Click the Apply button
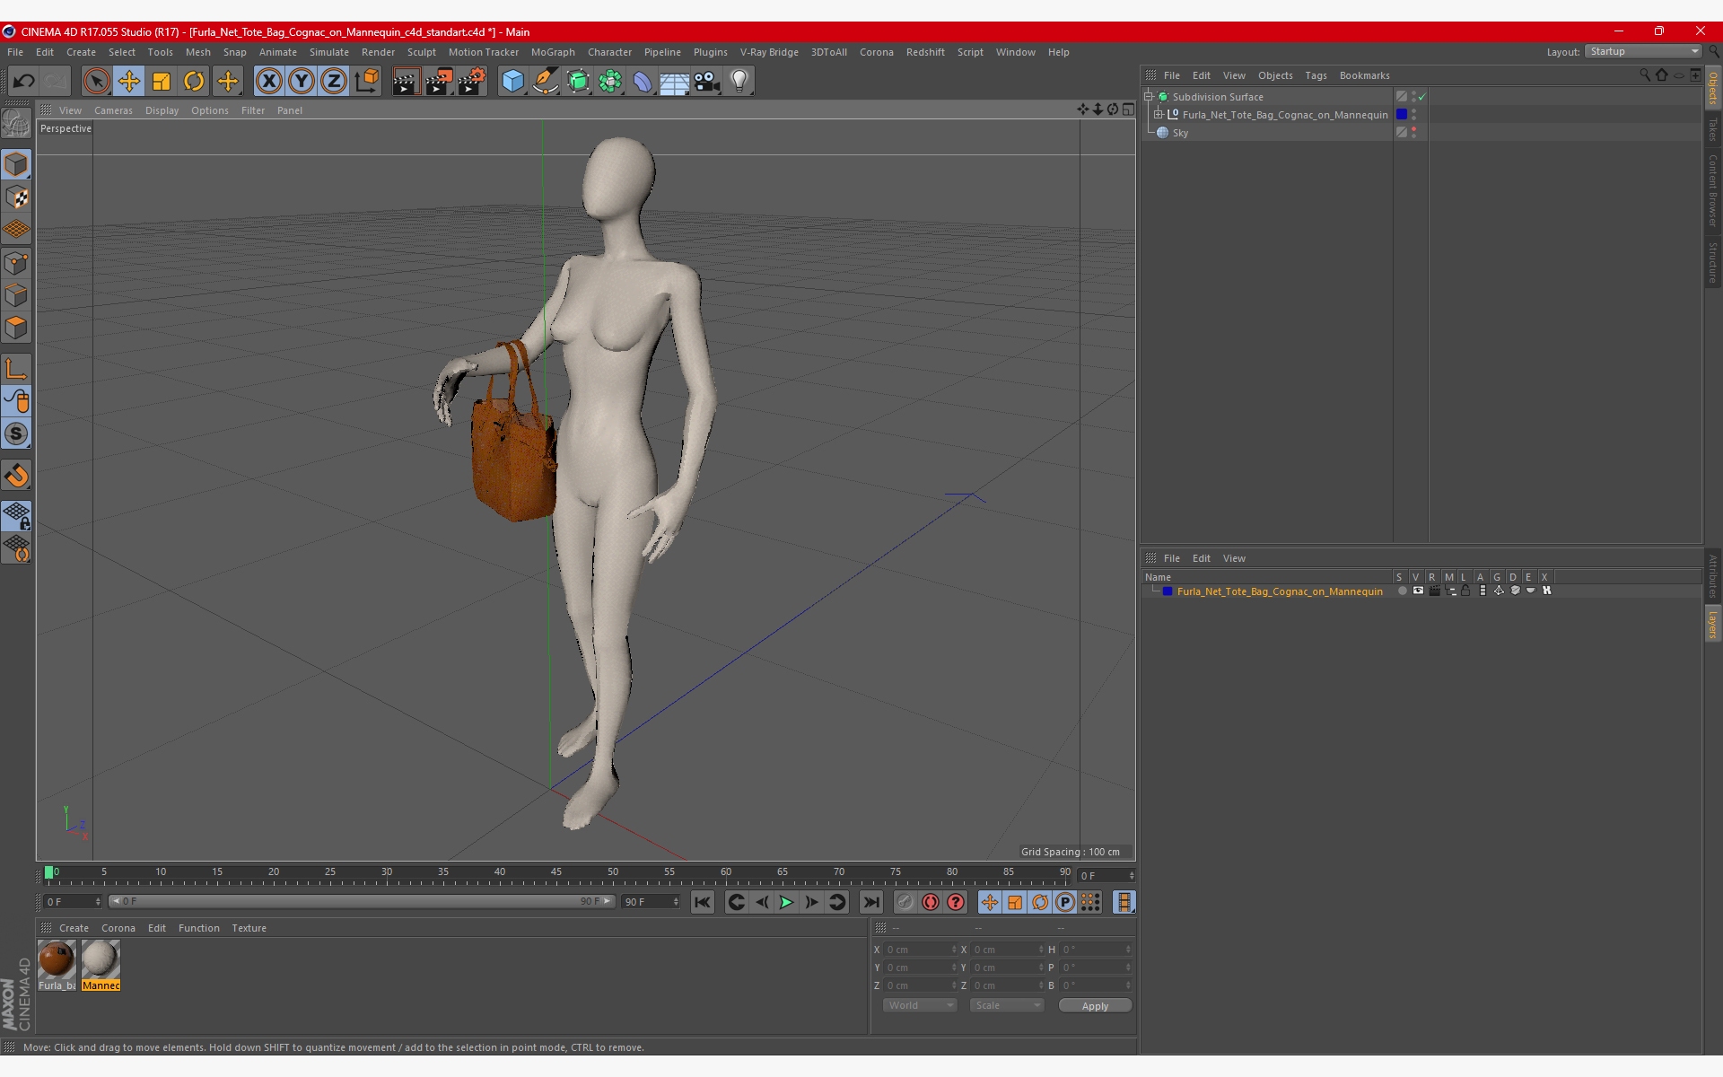This screenshot has height=1077, width=1723. click(x=1094, y=1005)
